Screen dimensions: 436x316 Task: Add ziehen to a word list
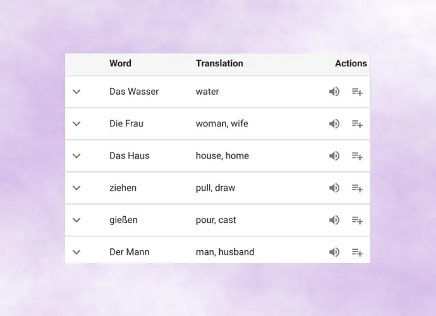coord(357,188)
